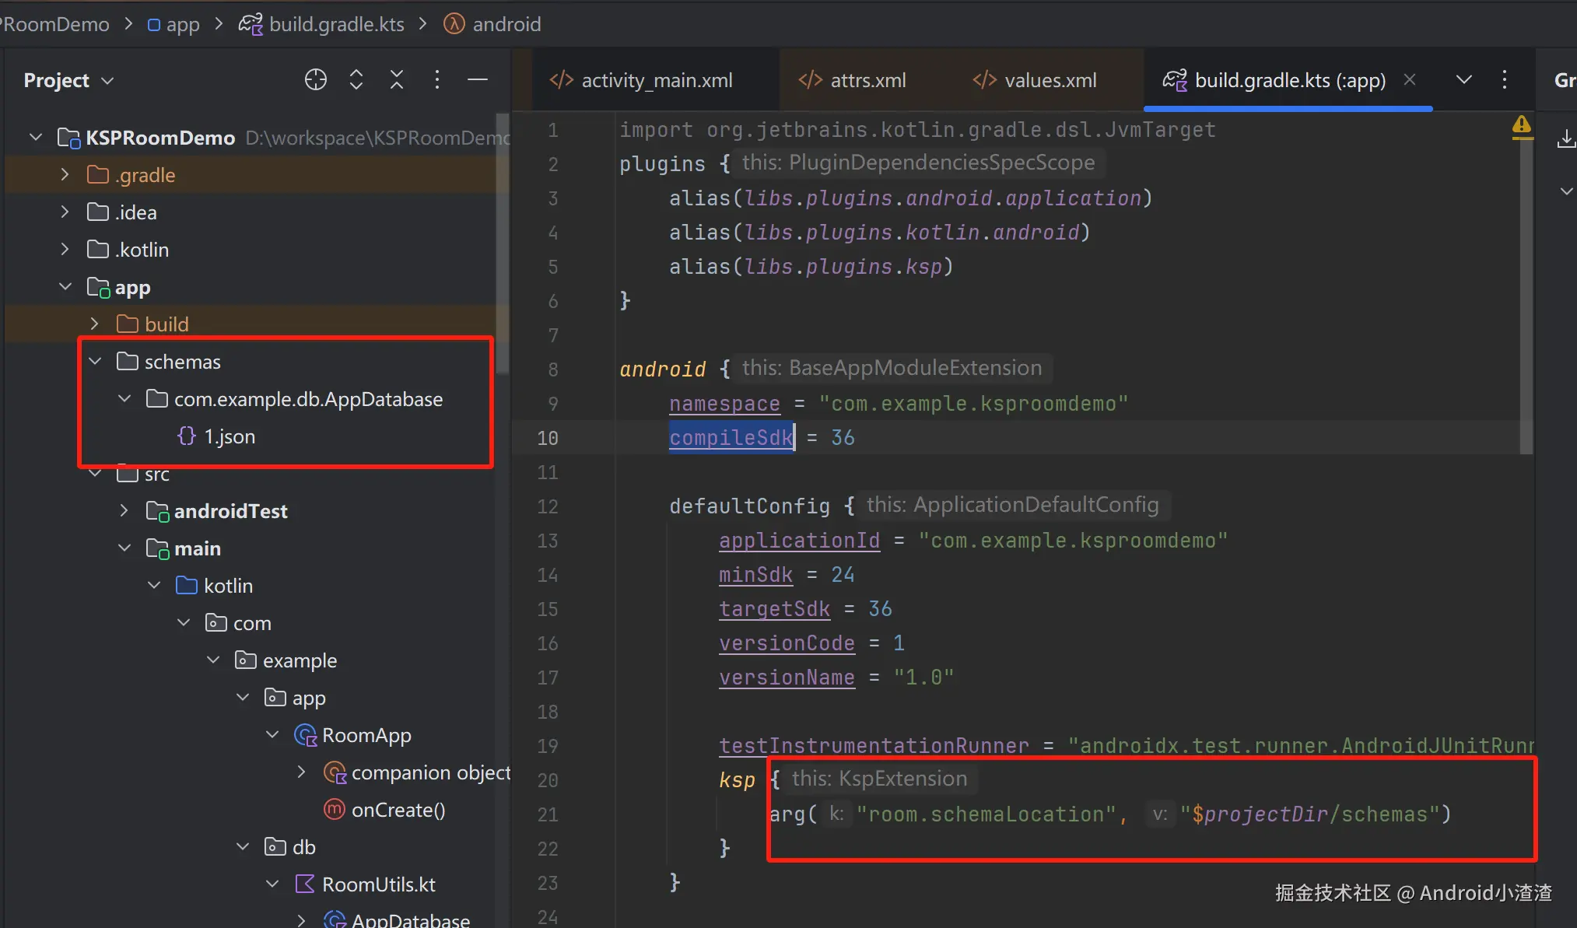Close the build.gradle.kts (:app) tab
Screen dimensions: 1577x928
1410,80
